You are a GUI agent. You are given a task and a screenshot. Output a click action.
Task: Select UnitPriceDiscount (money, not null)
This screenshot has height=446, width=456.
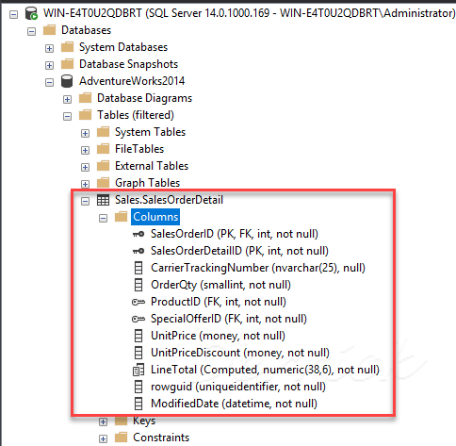[240, 353]
